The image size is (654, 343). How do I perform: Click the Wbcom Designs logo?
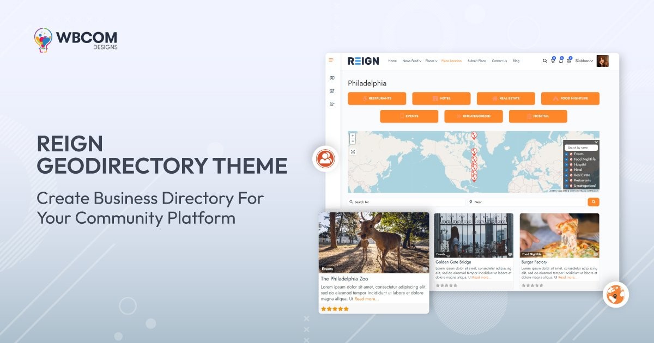click(x=75, y=40)
